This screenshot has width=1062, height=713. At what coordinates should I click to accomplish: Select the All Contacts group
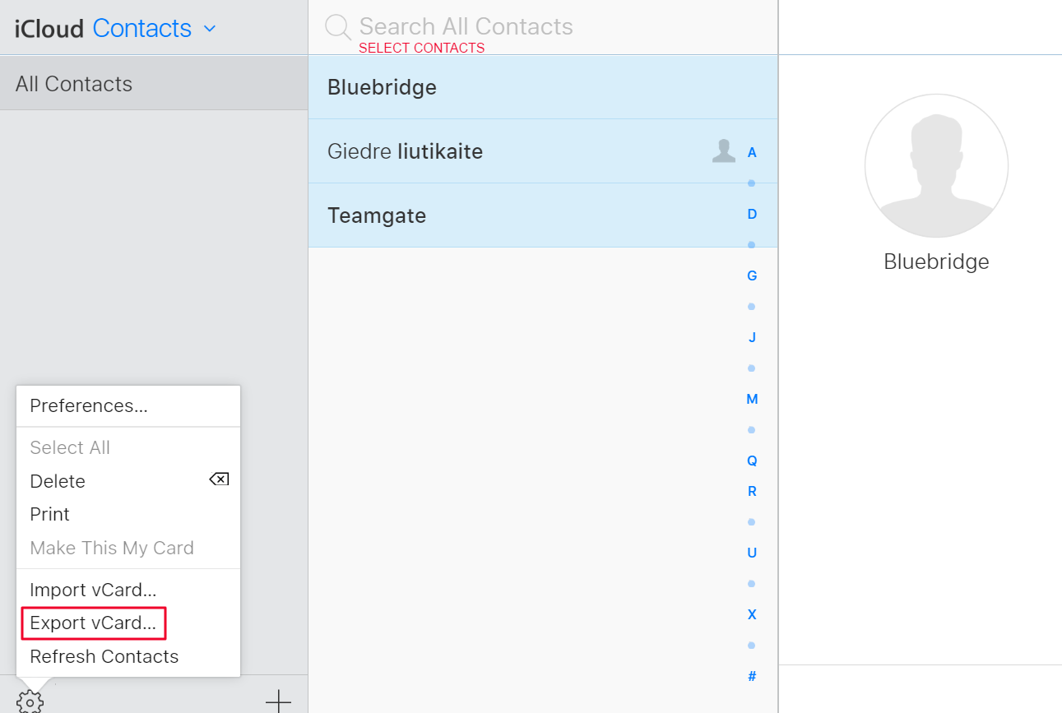pyautogui.click(x=154, y=84)
